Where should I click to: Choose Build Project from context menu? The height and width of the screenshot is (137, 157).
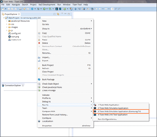point(65,65)
